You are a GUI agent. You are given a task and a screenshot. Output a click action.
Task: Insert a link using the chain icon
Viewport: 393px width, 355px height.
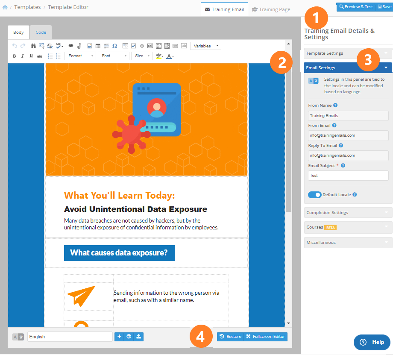point(71,46)
